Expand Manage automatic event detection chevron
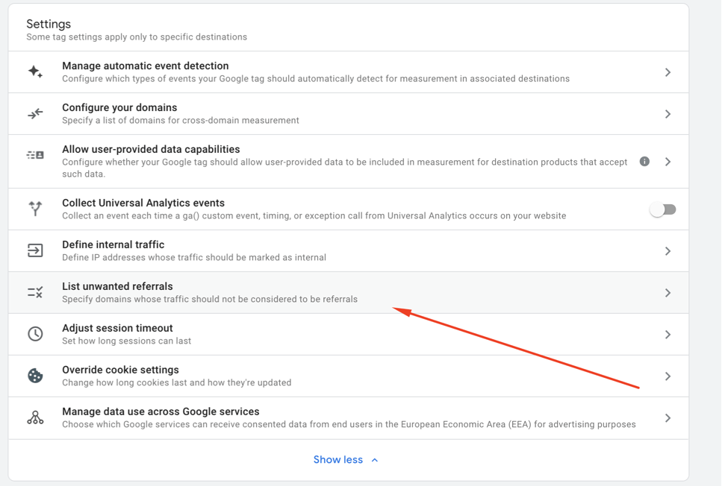 click(x=667, y=72)
